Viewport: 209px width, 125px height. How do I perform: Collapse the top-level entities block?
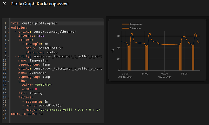point(8,27)
